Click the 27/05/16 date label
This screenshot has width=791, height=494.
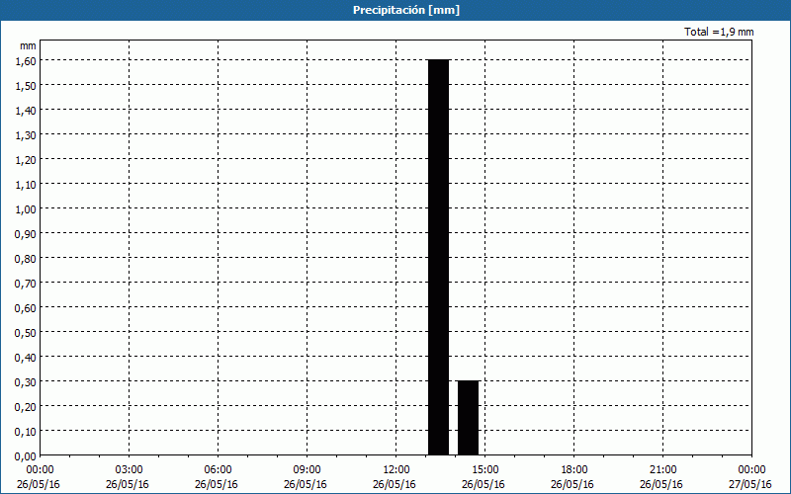pos(750,484)
